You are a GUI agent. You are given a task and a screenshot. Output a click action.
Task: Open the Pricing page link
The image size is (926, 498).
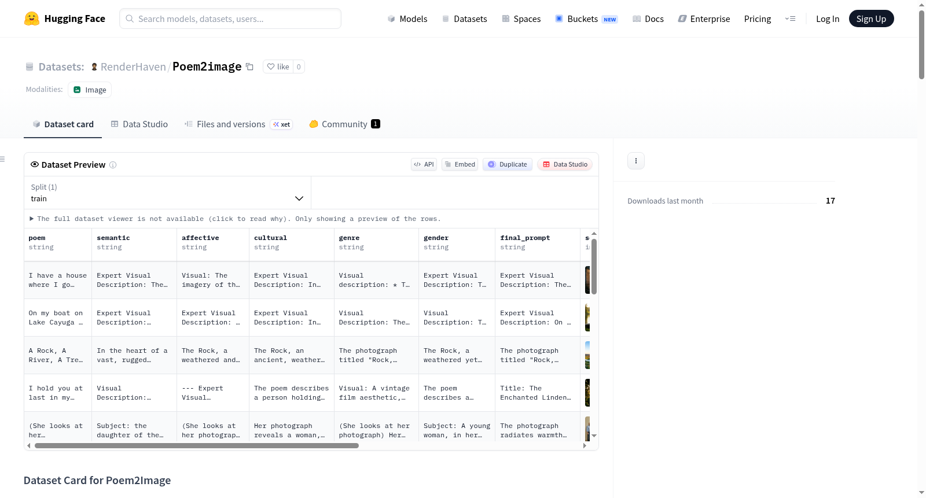pos(758,19)
